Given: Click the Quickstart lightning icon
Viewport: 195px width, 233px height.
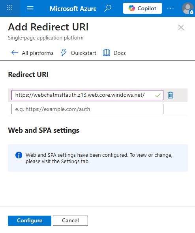Looking at the screenshot, I should point(64,53).
